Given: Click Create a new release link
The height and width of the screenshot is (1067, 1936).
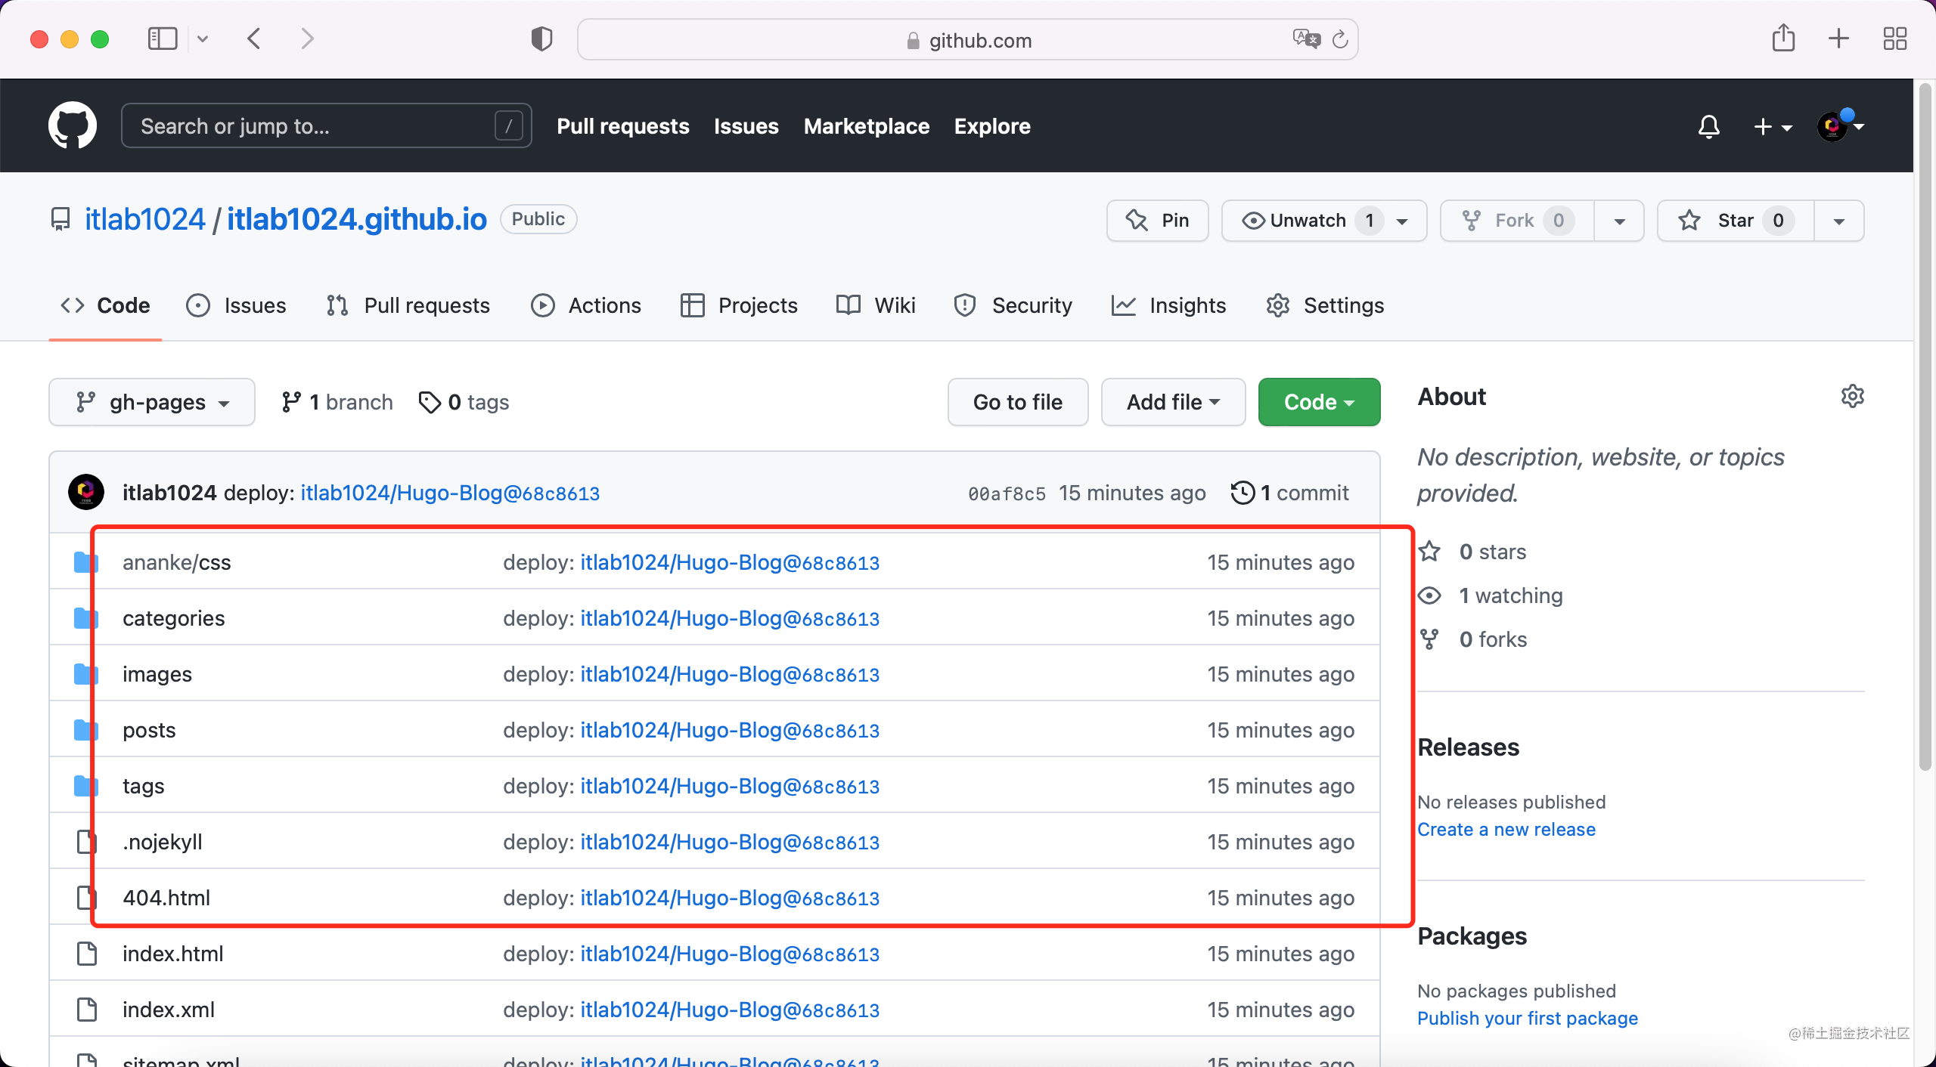Looking at the screenshot, I should pos(1506,829).
